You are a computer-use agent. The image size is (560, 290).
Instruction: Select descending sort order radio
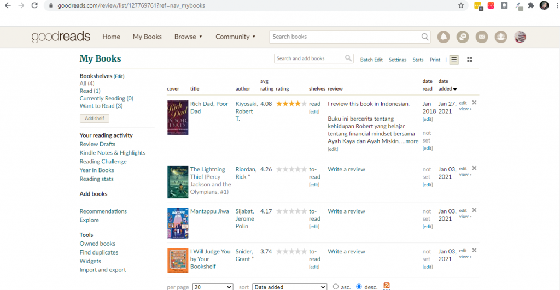click(359, 286)
